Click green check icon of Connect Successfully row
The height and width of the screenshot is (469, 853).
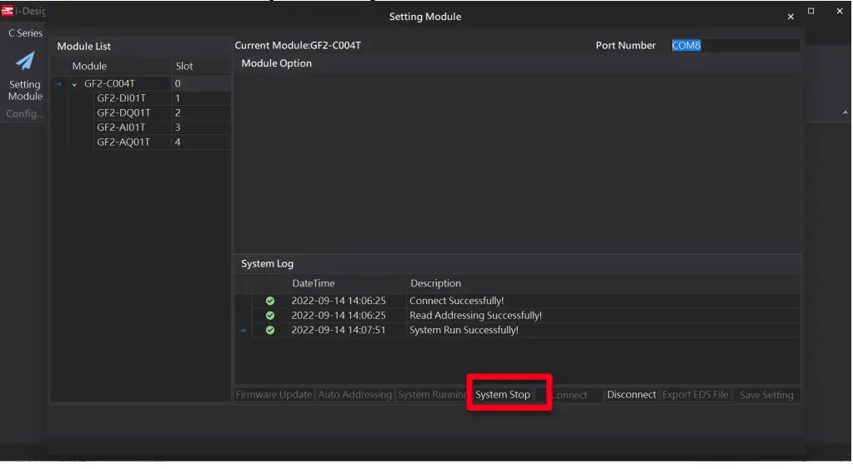point(270,301)
